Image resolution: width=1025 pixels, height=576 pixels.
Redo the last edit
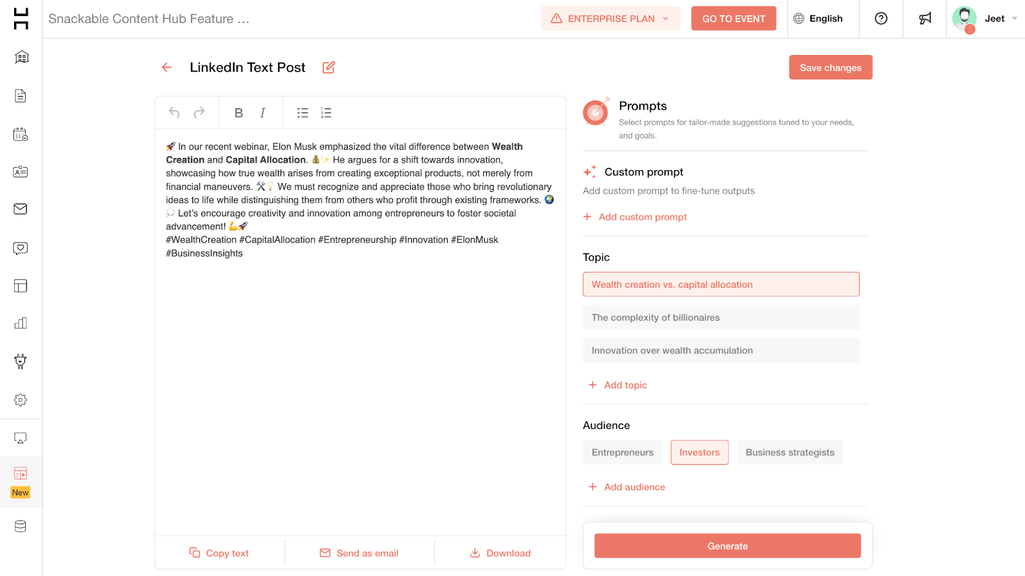199,113
